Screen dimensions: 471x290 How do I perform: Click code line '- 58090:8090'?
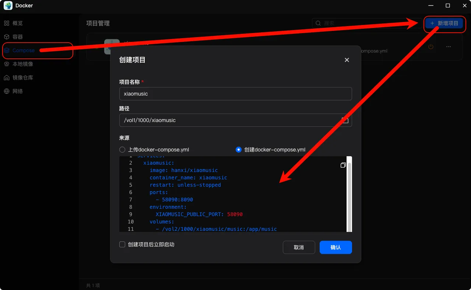[174, 200]
